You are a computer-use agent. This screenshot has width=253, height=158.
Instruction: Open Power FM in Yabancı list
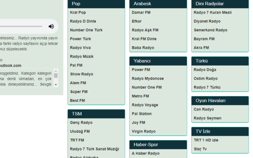click(x=141, y=70)
